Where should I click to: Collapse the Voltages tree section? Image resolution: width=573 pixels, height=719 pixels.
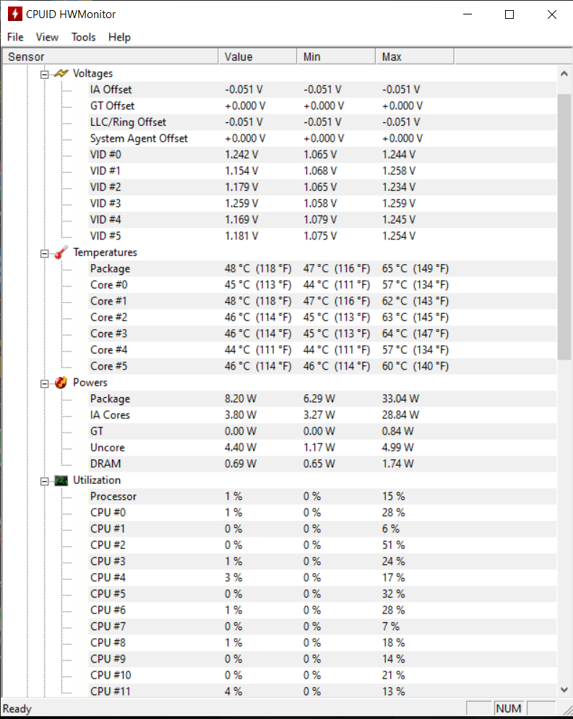coord(44,75)
